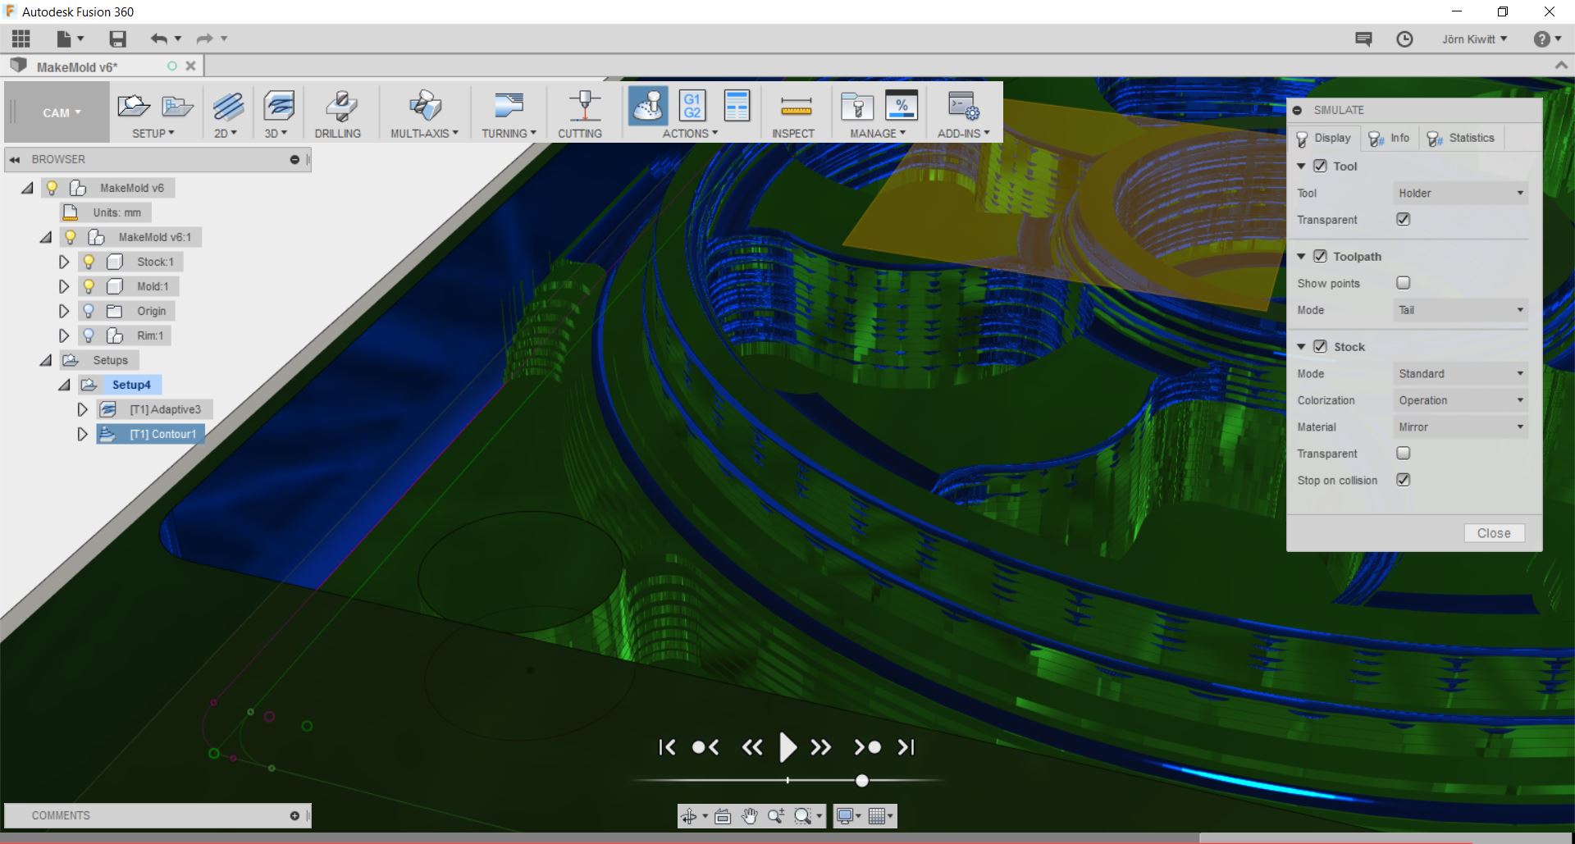Click the Post Process G1 G2 icon
1575x844 pixels.
692,106
